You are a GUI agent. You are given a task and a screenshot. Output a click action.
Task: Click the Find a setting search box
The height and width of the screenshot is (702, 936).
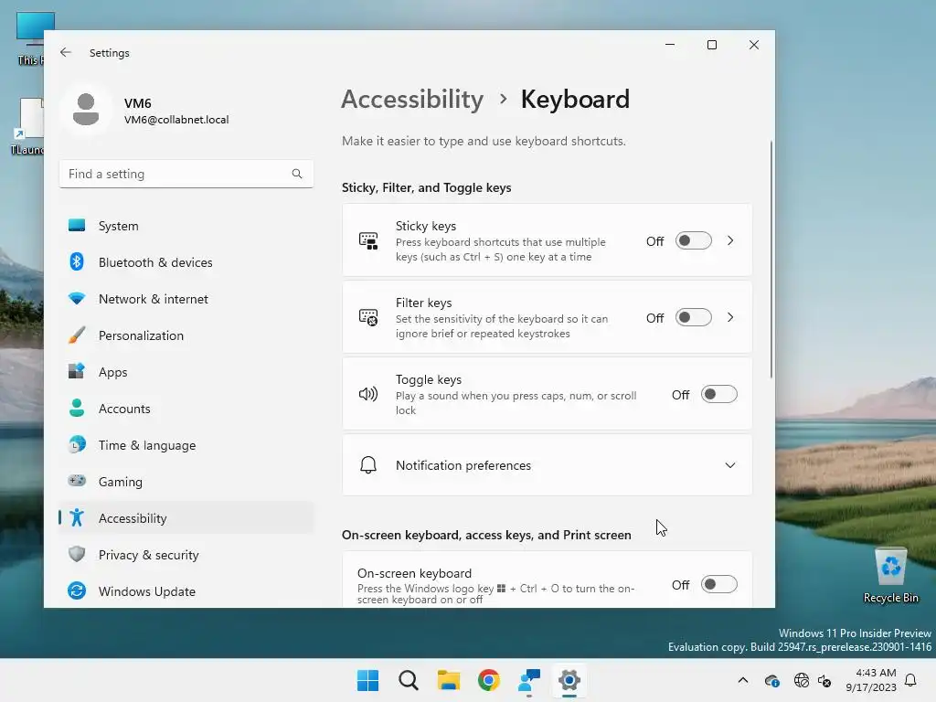click(186, 174)
